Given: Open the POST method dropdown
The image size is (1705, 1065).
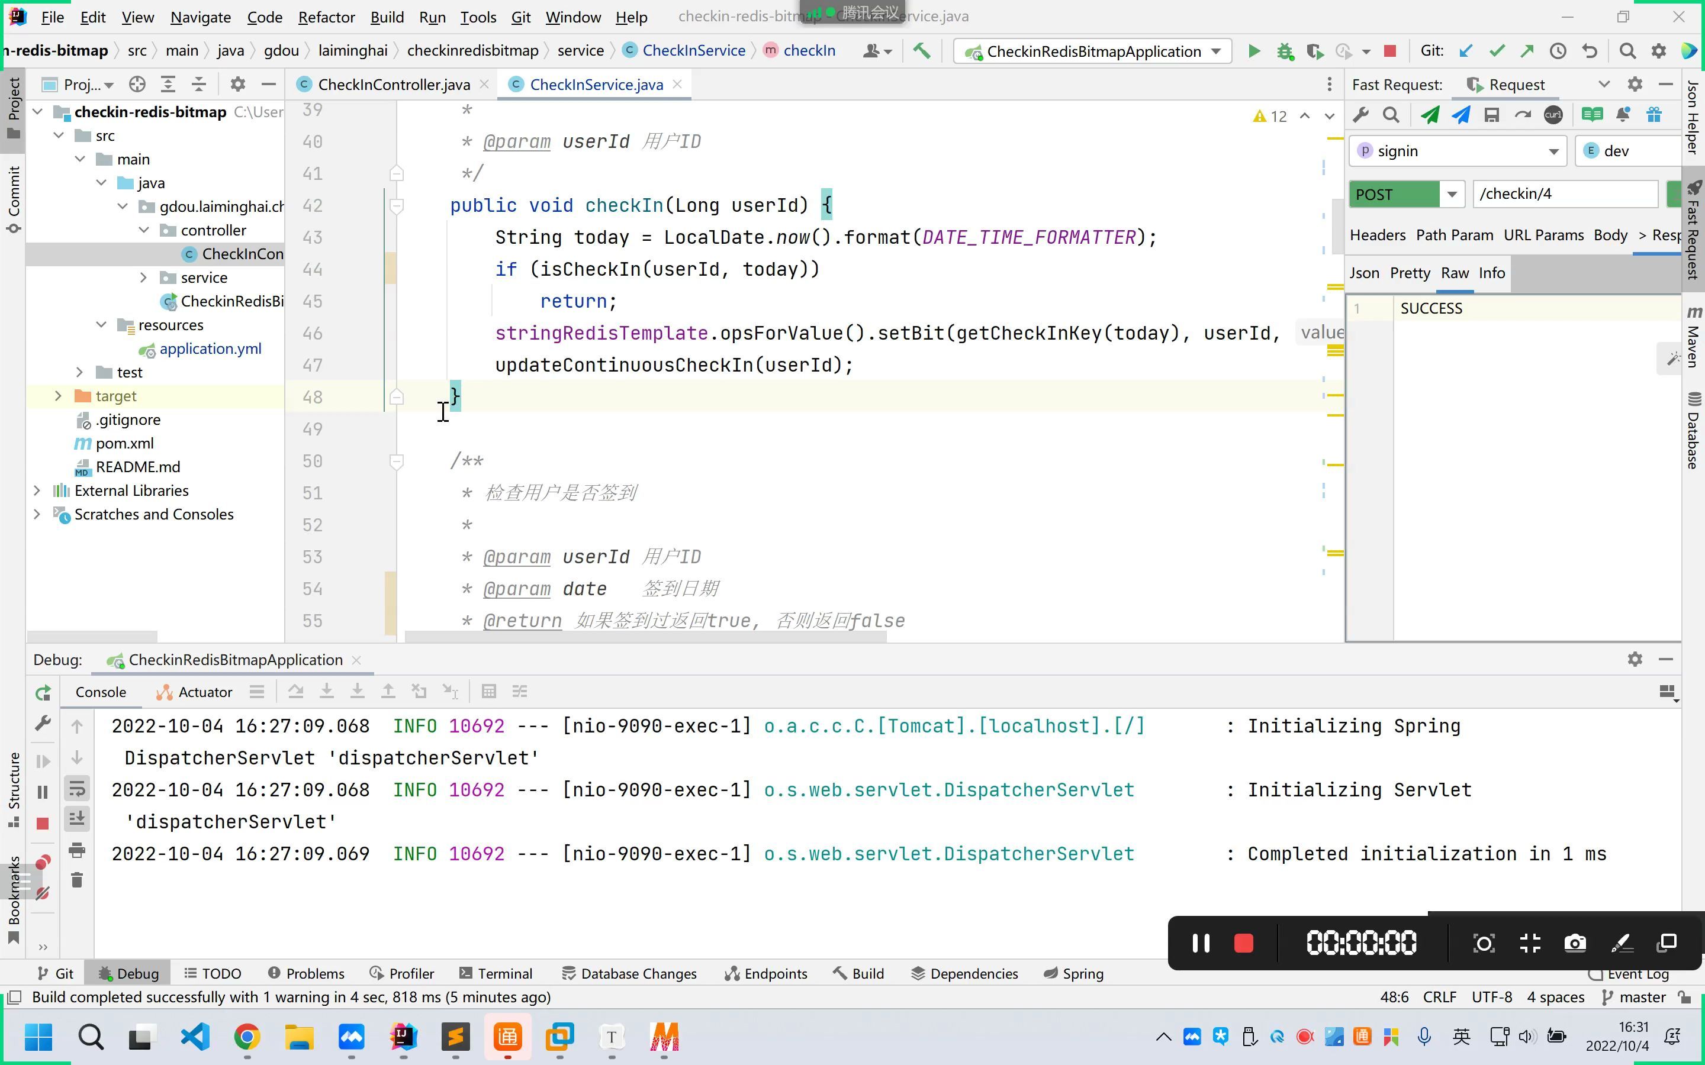Looking at the screenshot, I should (x=1452, y=193).
